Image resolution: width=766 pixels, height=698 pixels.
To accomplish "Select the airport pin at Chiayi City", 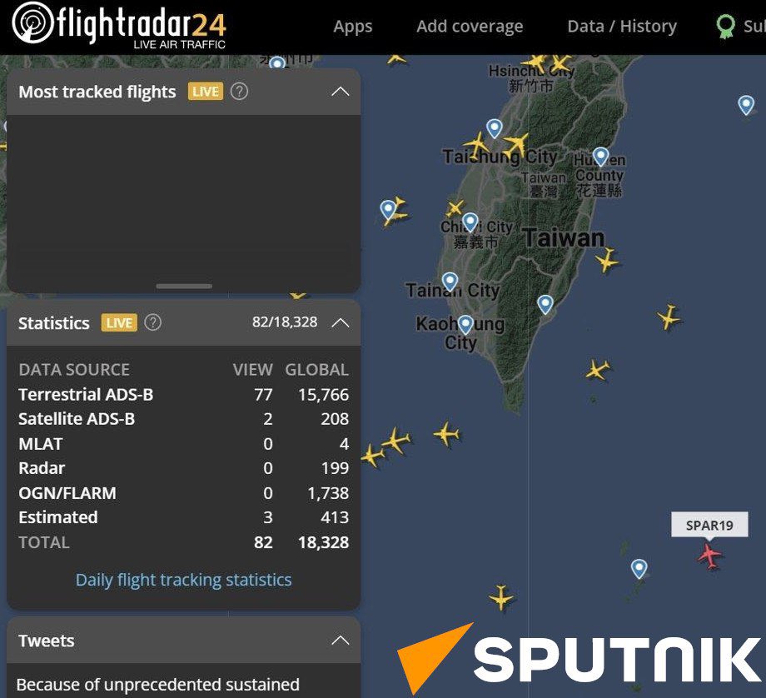I will pos(470,222).
